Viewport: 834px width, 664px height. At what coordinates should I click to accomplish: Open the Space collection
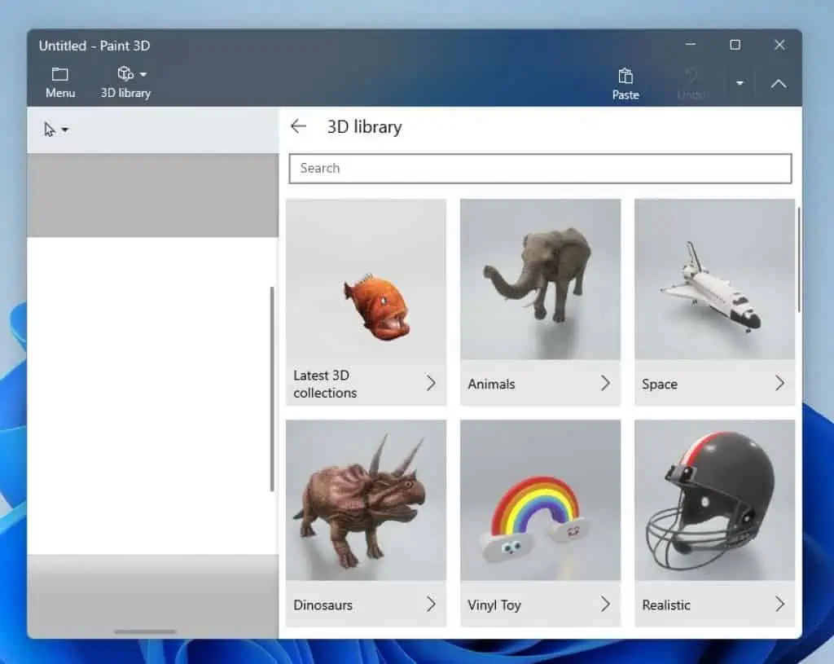(x=714, y=301)
